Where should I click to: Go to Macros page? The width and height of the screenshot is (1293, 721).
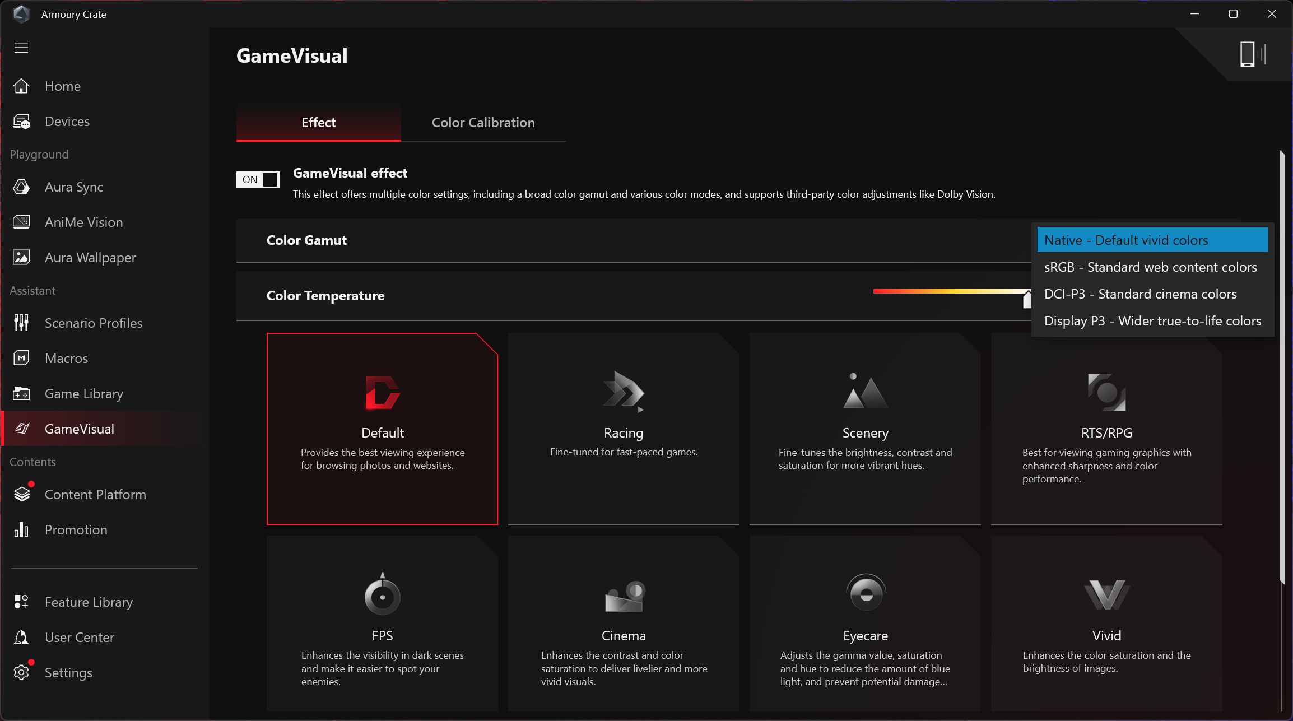[66, 359]
